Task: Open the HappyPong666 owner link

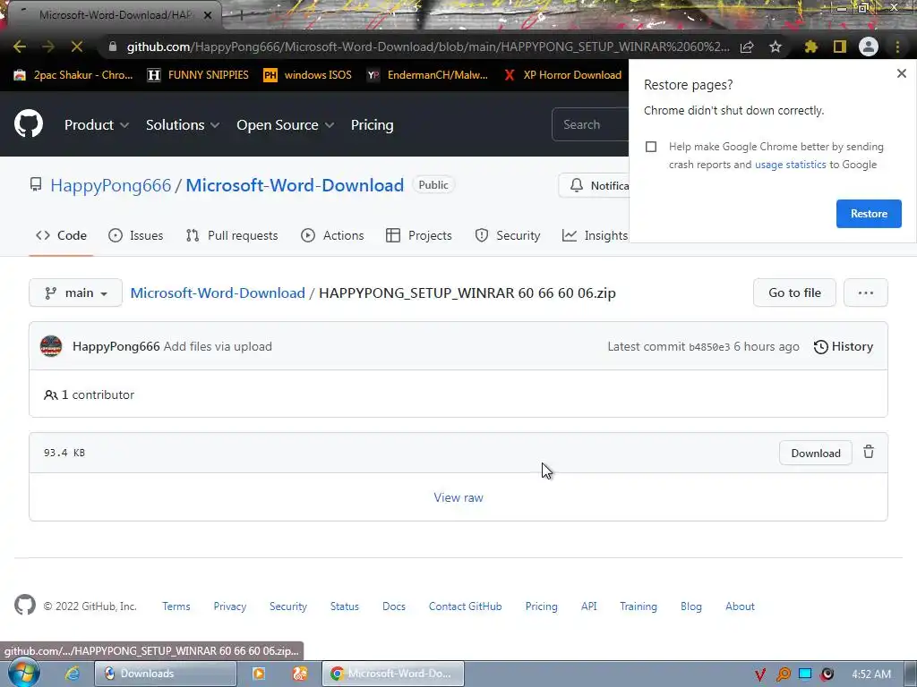Action: (x=110, y=185)
